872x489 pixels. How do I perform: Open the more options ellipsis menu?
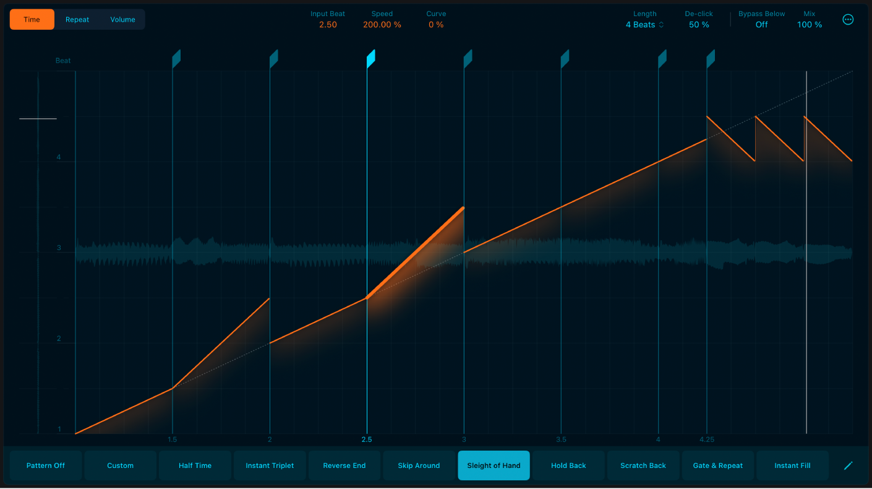coord(848,19)
